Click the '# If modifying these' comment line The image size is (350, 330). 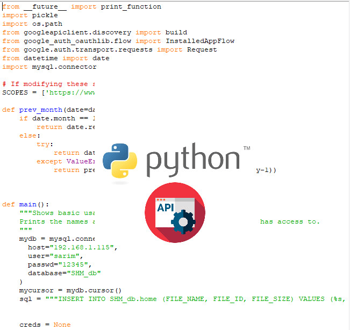point(49,84)
